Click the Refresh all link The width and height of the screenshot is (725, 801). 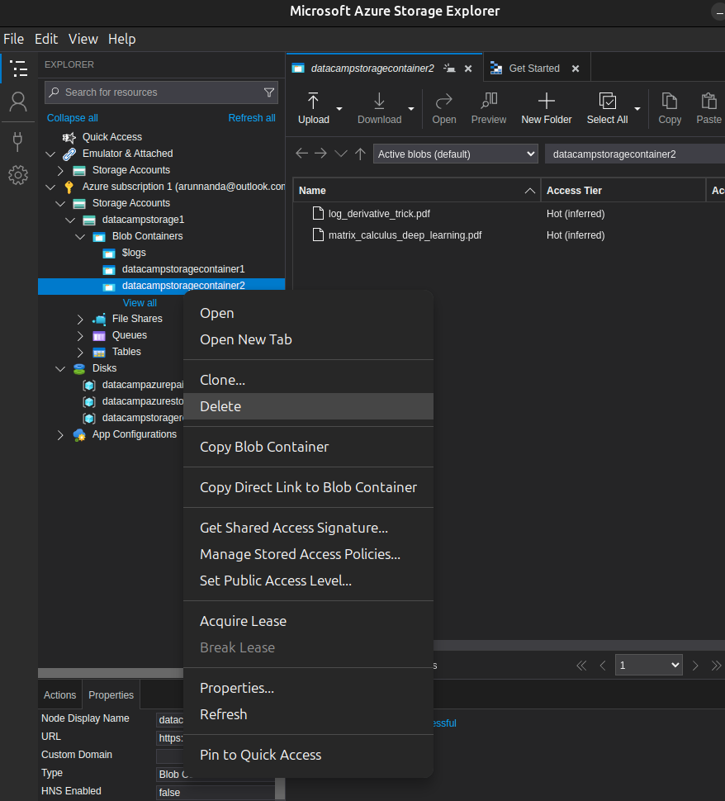coord(252,118)
